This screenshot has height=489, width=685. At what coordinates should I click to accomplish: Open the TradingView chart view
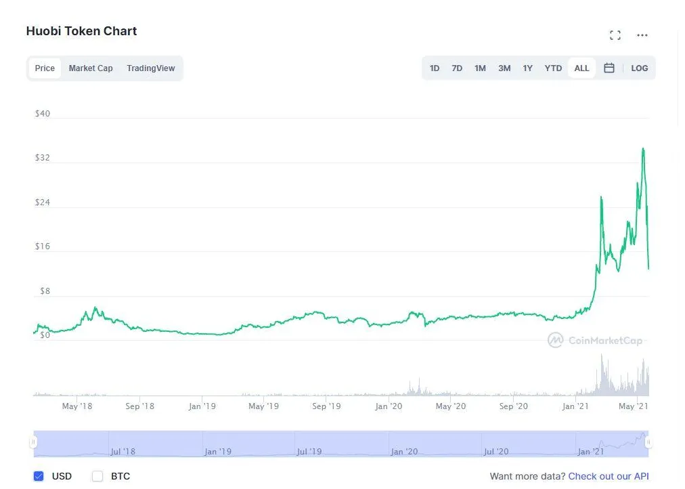150,68
